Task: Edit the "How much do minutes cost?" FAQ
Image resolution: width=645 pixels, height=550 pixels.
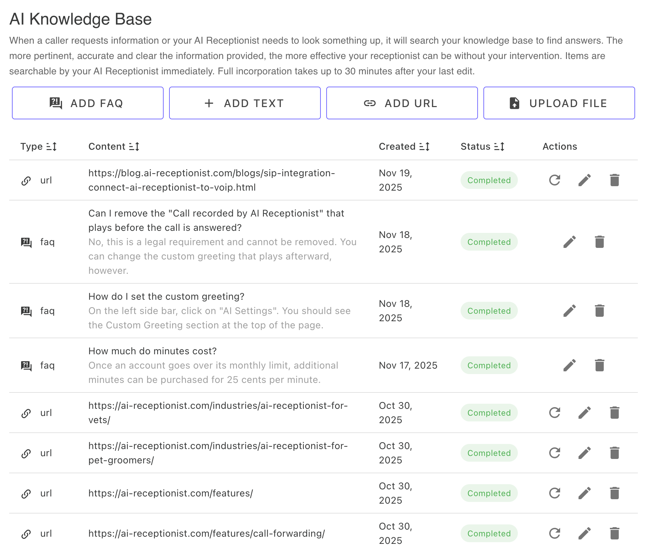Action: [570, 365]
